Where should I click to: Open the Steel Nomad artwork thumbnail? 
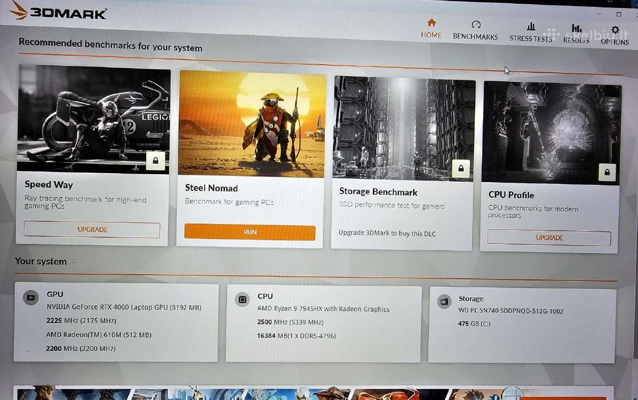pyautogui.click(x=252, y=124)
